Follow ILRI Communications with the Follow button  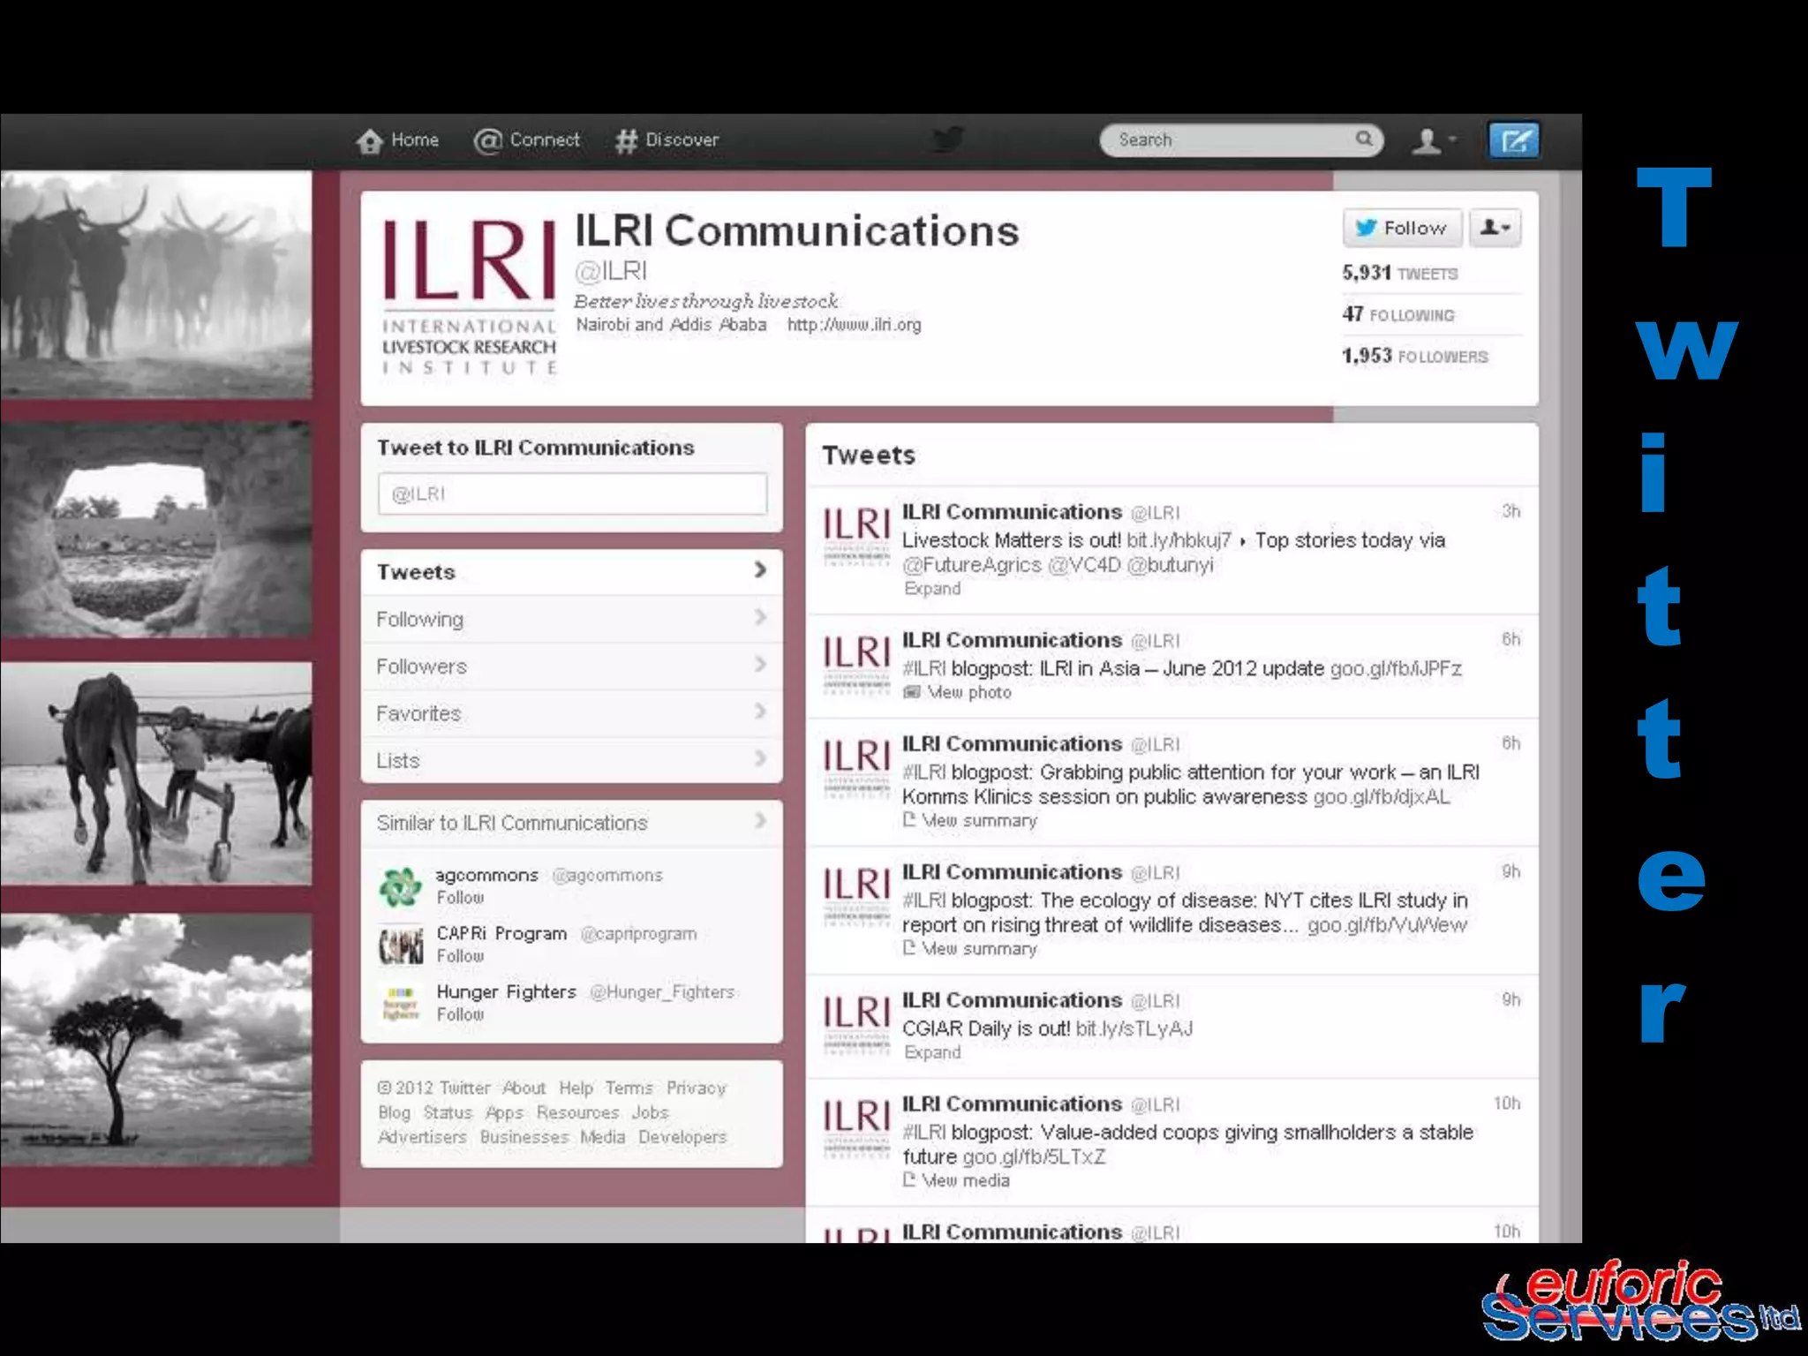click(1402, 228)
